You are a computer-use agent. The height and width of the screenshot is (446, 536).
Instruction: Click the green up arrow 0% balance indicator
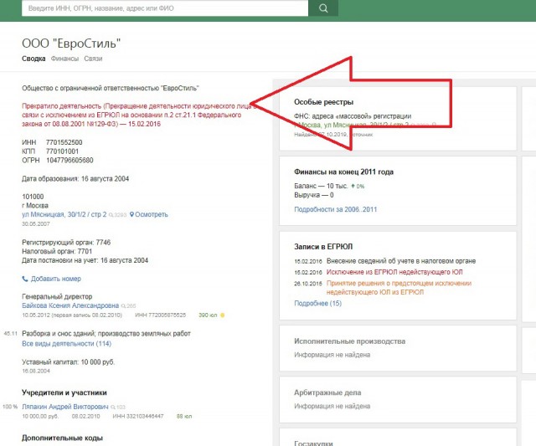click(x=358, y=186)
